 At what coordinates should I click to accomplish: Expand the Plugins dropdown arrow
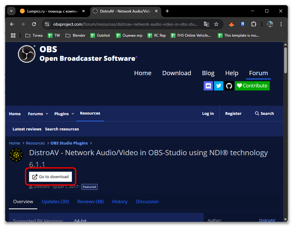73,114
